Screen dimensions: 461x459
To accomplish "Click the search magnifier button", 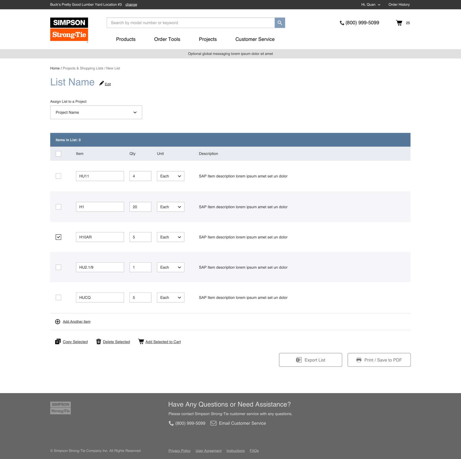I will click(280, 23).
